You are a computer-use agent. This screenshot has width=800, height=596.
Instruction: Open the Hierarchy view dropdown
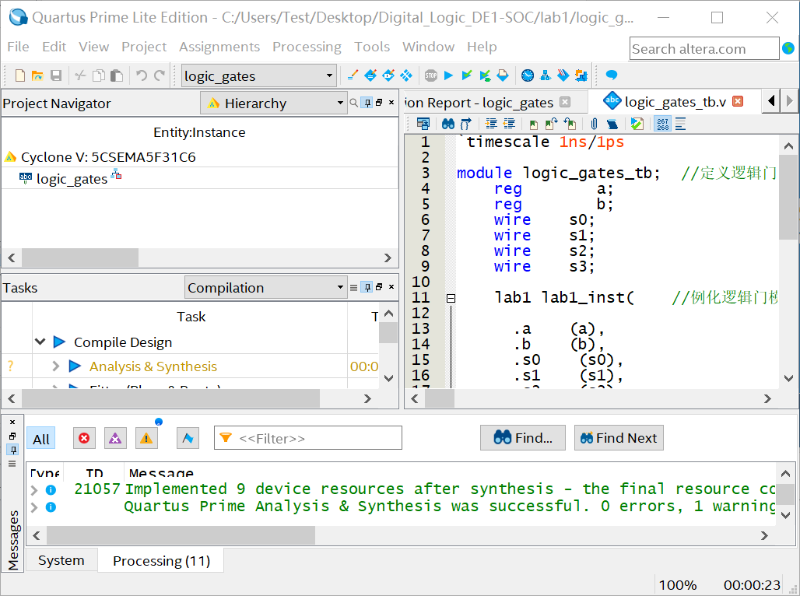click(x=274, y=103)
